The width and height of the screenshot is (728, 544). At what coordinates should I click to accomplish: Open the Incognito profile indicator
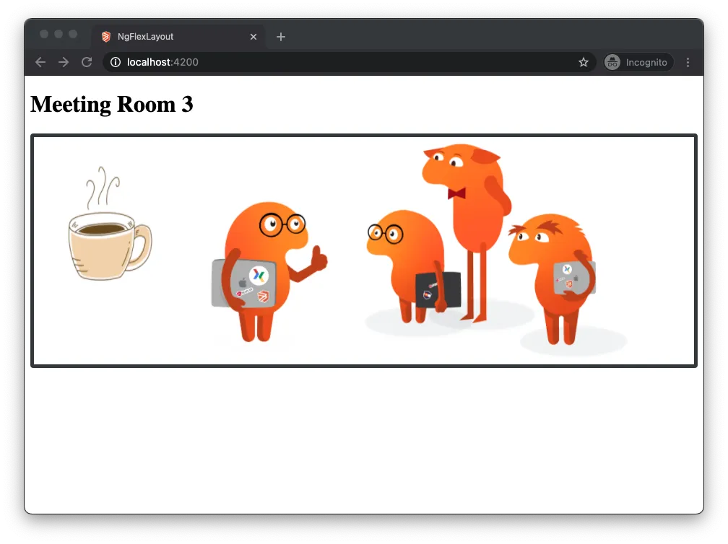pyautogui.click(x=638, y=62)
